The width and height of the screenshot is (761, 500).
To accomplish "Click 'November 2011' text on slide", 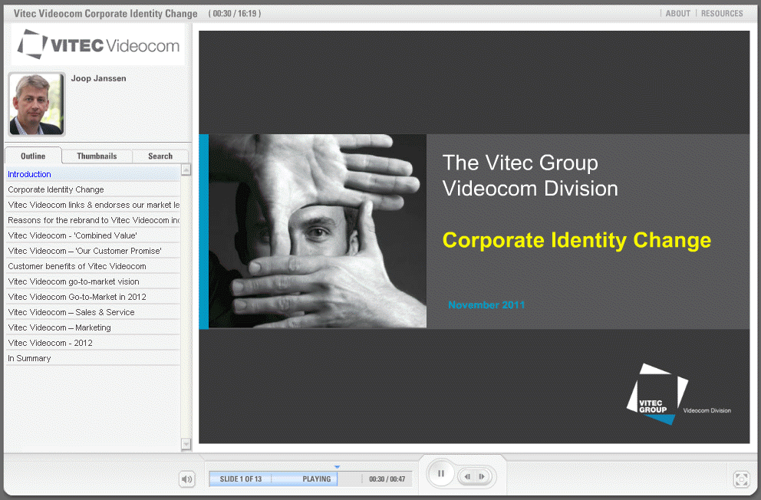I will point(486,305).
